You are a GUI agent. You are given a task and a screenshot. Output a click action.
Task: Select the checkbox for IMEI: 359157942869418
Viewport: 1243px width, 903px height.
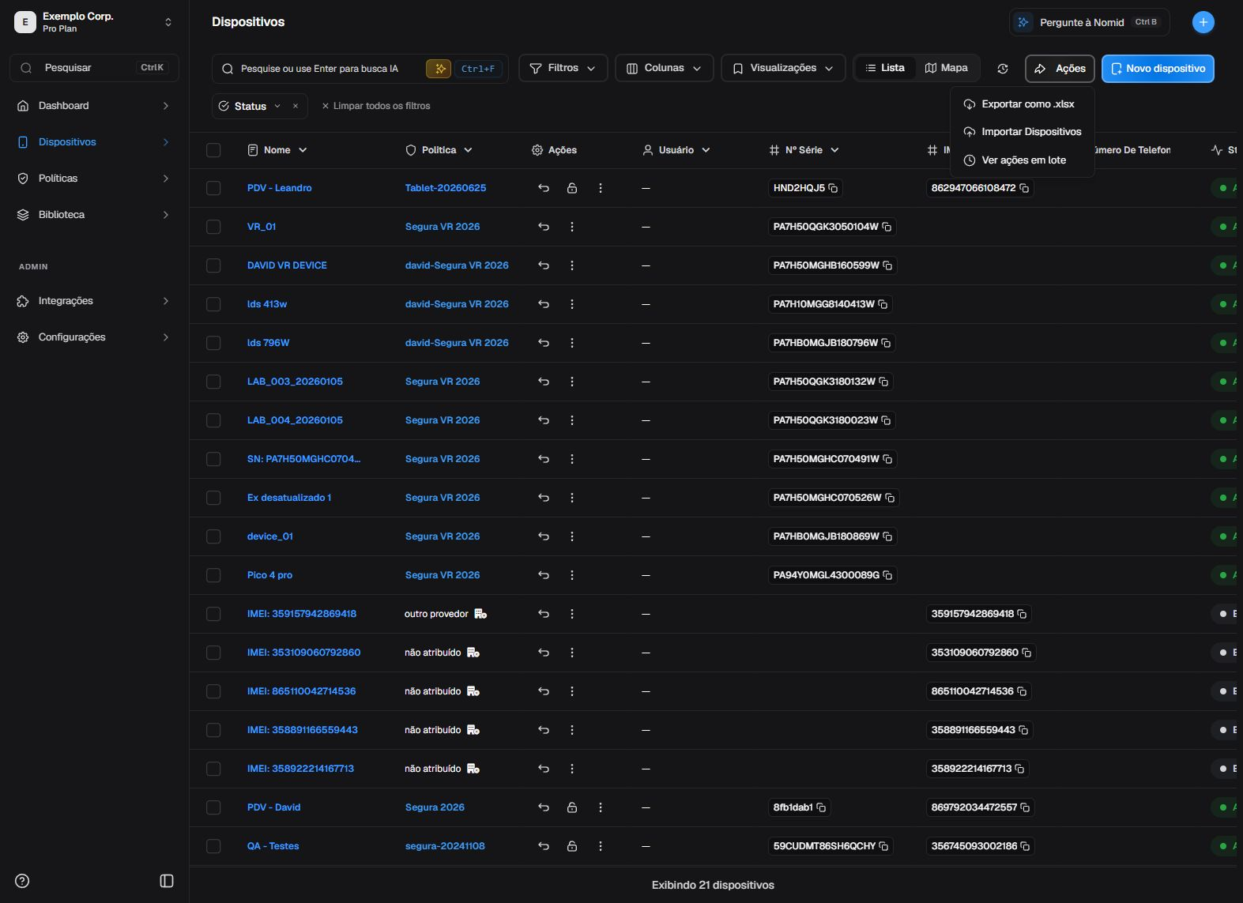tap(213, 614)
